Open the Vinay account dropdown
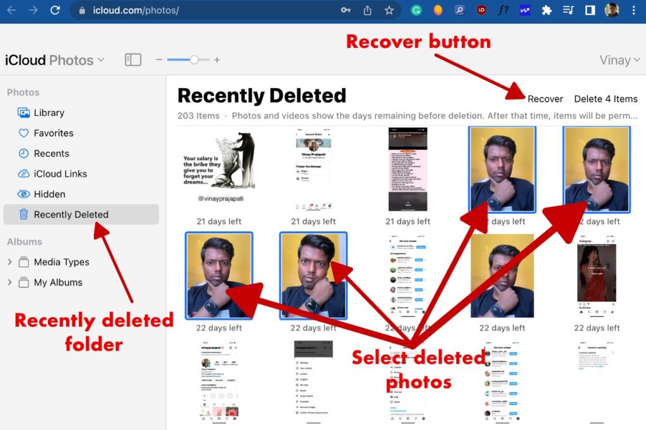This screenshot has width=646, height=430. click(x=620, y=61)
